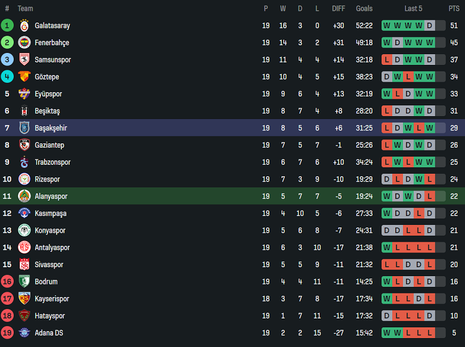
Task: Click the Kayserispor crest icon
Action: point(24,299)
